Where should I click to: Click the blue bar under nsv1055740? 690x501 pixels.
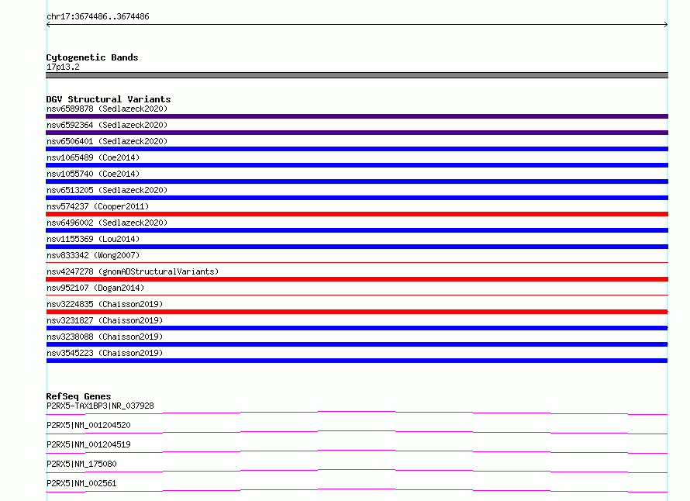click(357, 181)
